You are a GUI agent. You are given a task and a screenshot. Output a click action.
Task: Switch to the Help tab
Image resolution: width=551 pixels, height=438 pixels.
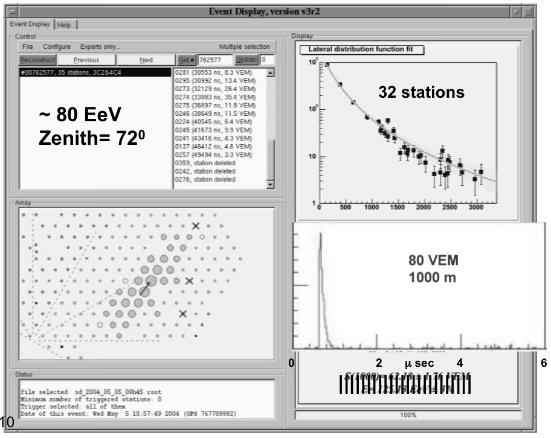click(x=64, y=25)
